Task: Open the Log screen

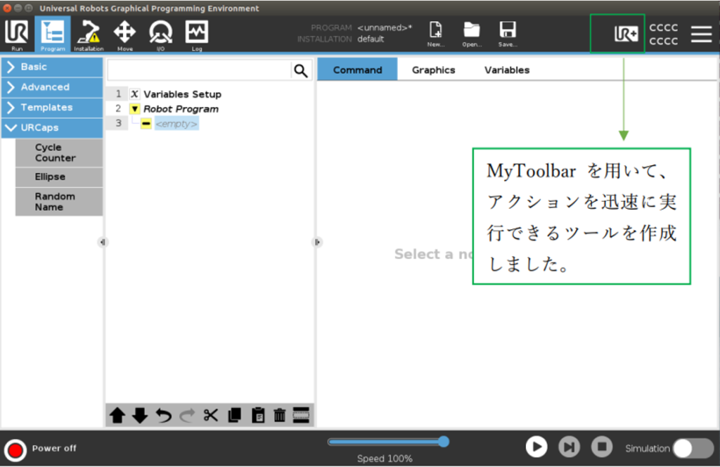Action: click(197, 34)
